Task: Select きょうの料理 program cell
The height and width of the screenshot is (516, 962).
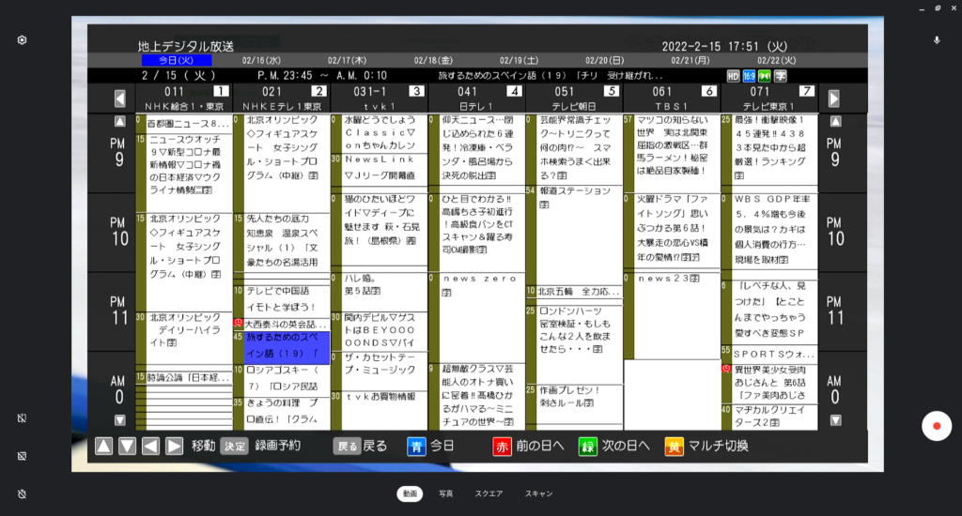Action: coord(282,412)
